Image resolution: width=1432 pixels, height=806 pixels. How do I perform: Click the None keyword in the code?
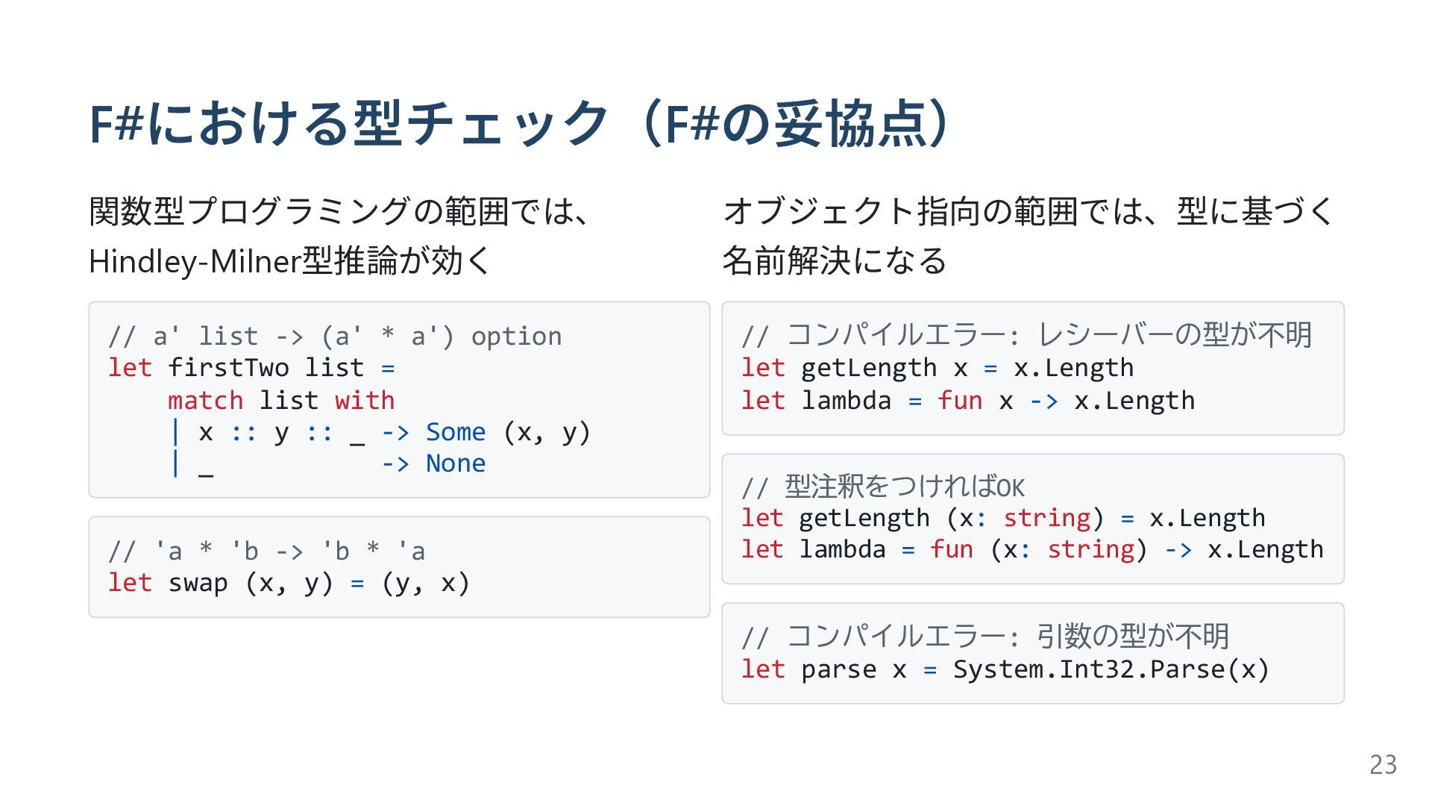(456, 463)
